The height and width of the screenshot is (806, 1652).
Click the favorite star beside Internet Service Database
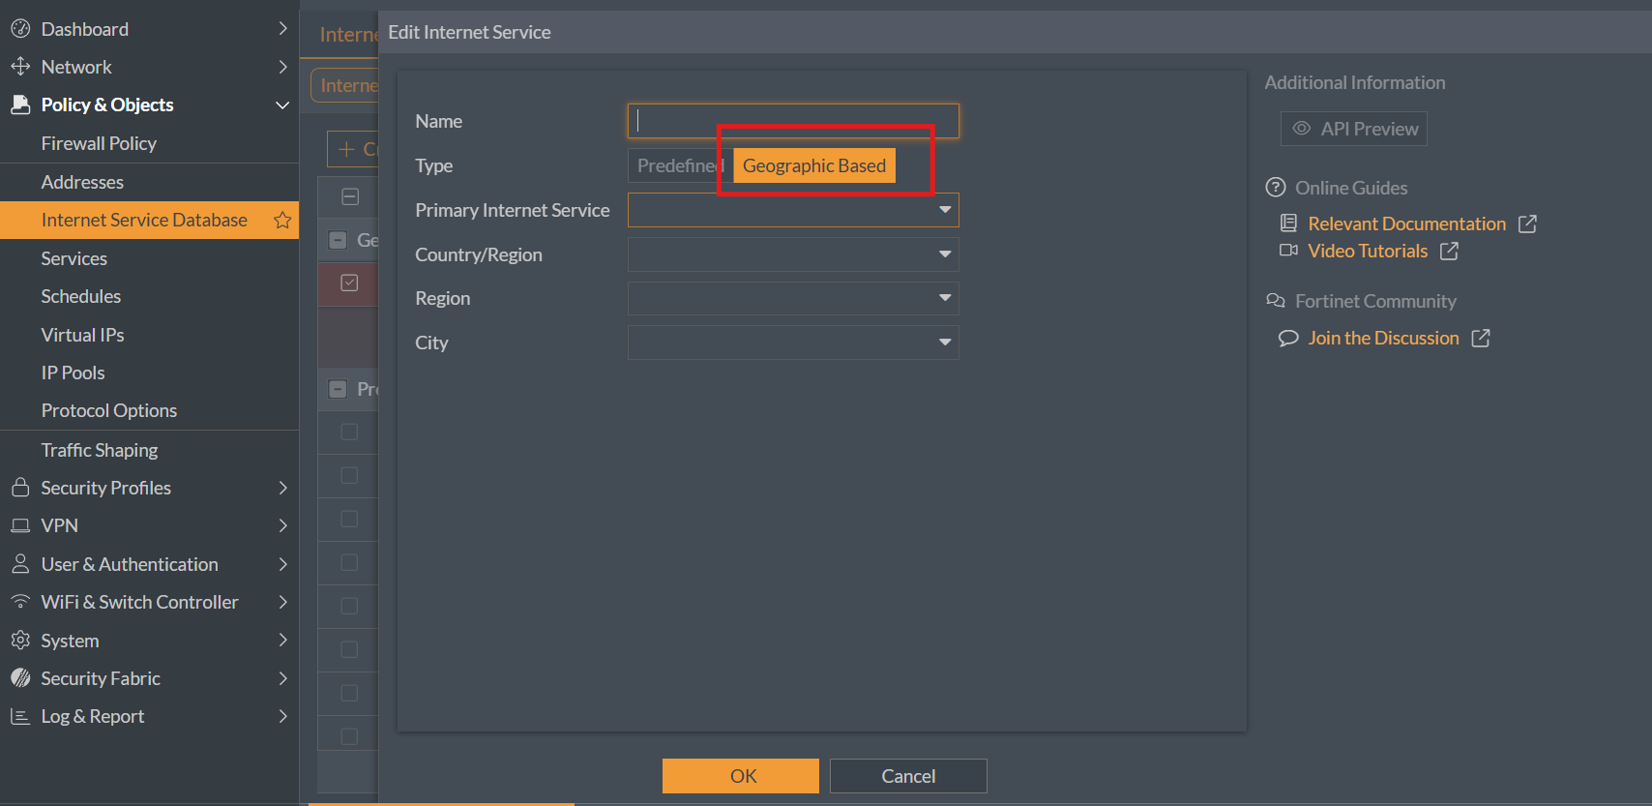(x=282, y=220)
